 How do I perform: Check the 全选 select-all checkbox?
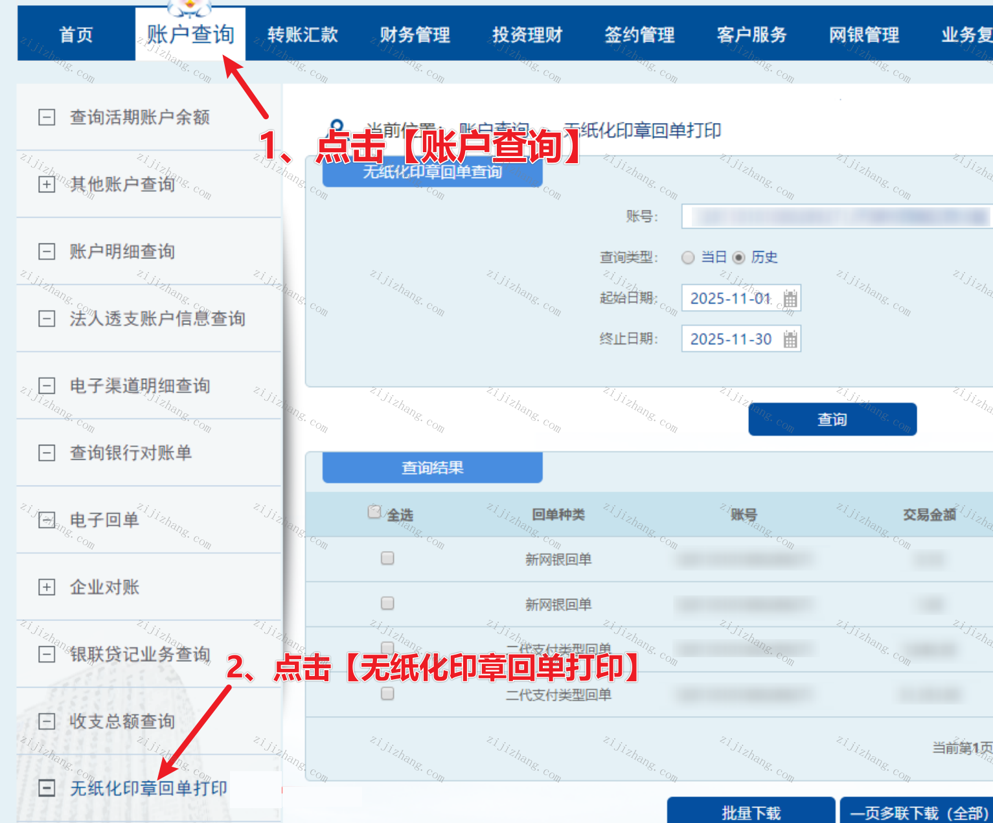(x=374, y=512)
